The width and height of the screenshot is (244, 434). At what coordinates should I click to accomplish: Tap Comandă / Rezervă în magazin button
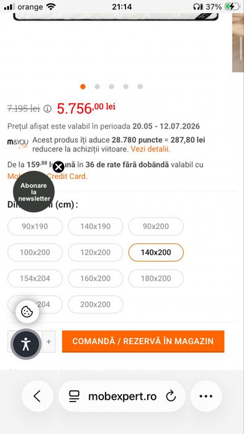coord(143,341)
